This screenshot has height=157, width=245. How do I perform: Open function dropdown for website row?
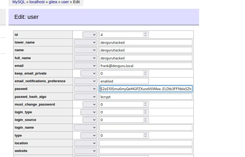[x=85, y=151]
